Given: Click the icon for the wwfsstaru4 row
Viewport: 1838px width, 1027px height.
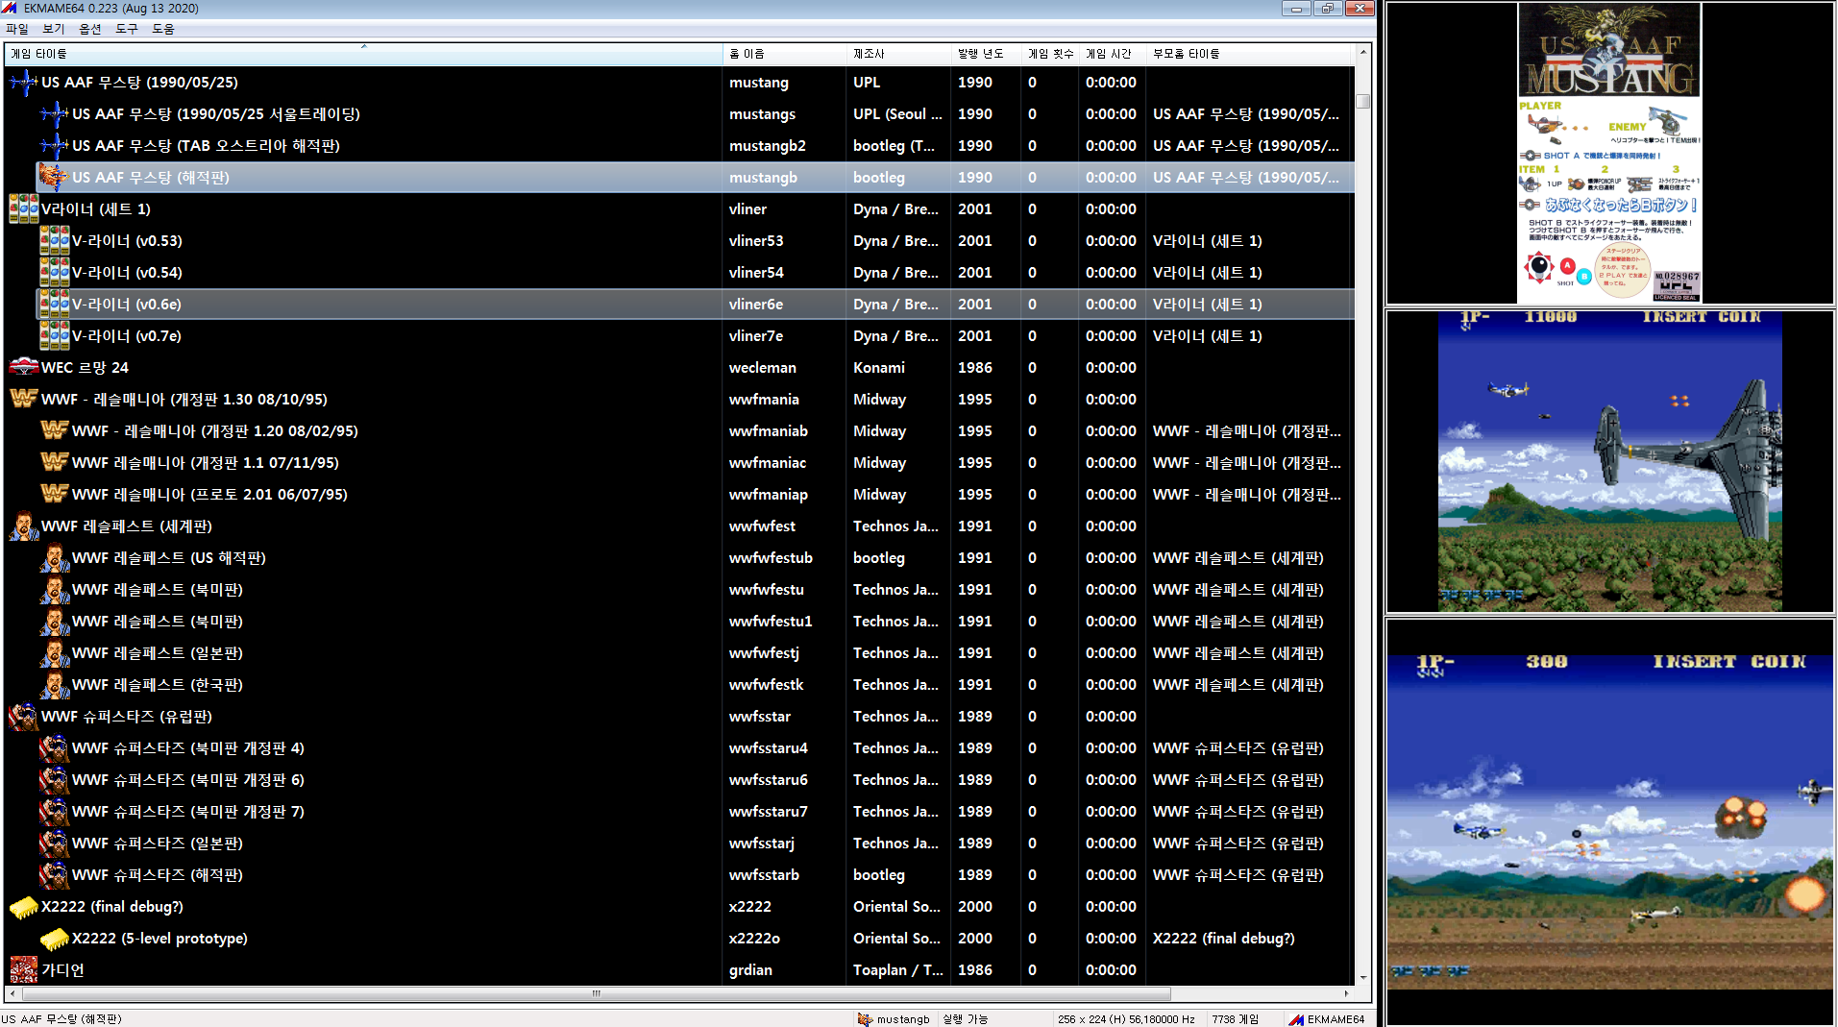Looking at the screenshot, I should [x=54, y=748].
